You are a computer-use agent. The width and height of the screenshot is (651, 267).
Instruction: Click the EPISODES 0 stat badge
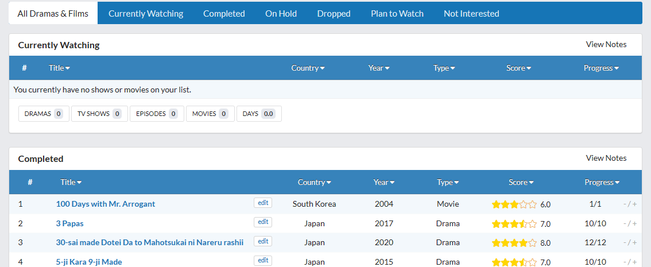[157, 114]
